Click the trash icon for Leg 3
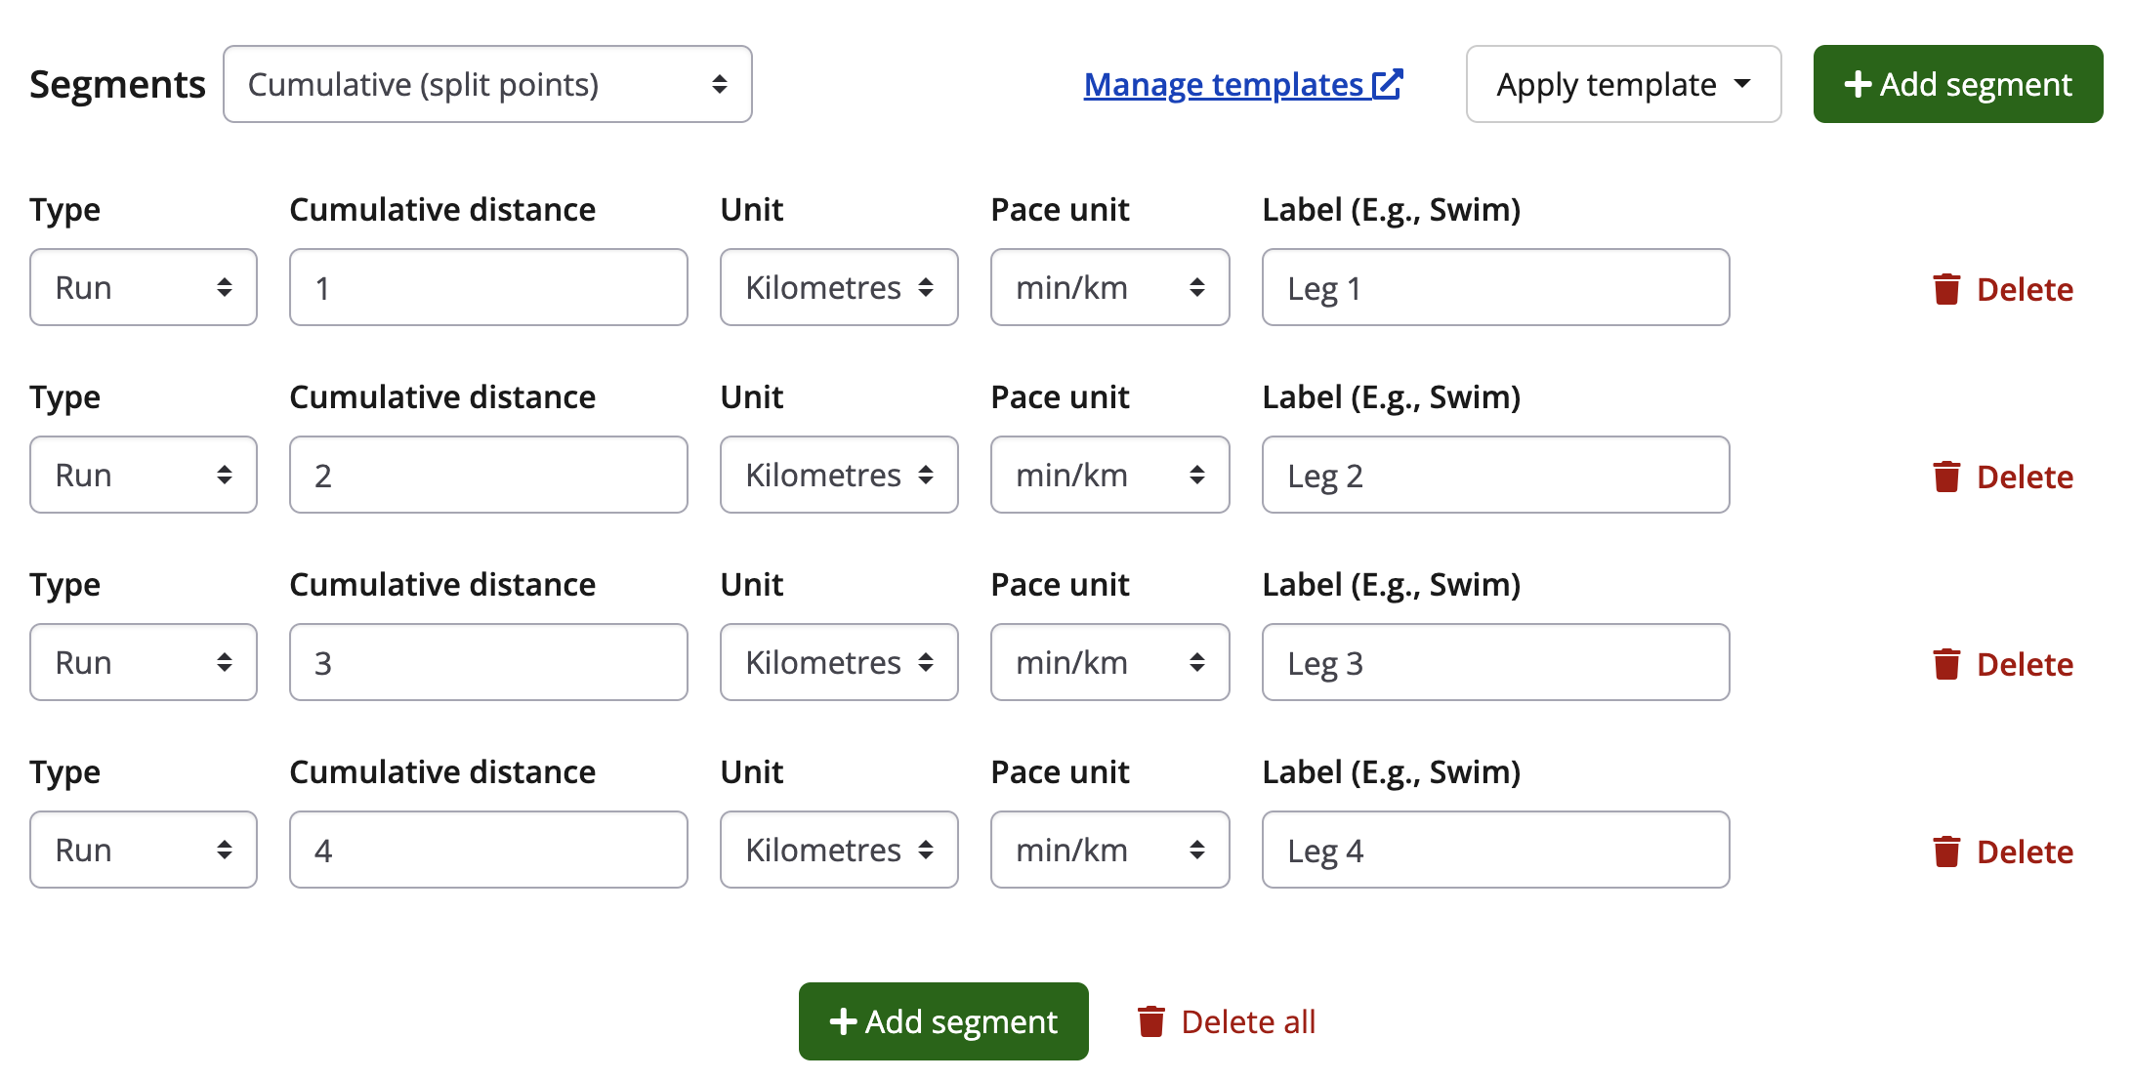 click(1946, 664)
